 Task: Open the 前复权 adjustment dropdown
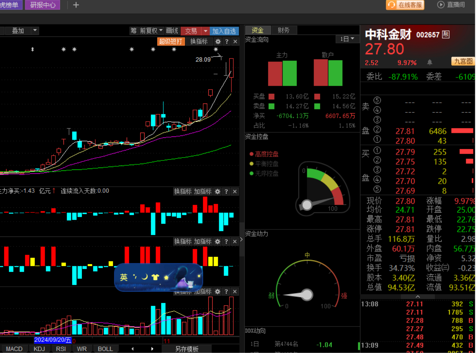(151, 31)
